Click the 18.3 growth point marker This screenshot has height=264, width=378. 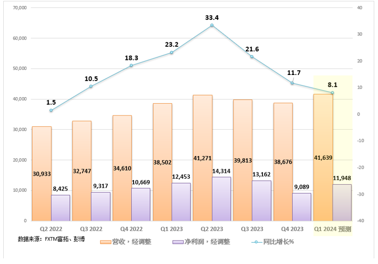click(131, 66)
